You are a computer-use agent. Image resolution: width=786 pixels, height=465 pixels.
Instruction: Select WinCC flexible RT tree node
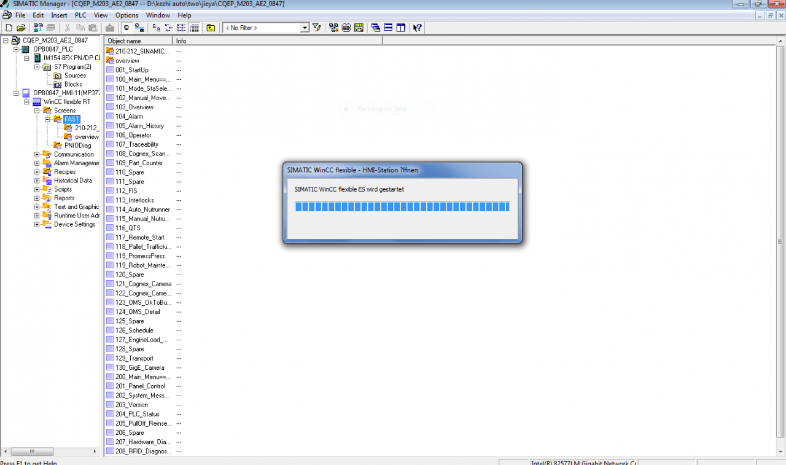coord(67,102)
